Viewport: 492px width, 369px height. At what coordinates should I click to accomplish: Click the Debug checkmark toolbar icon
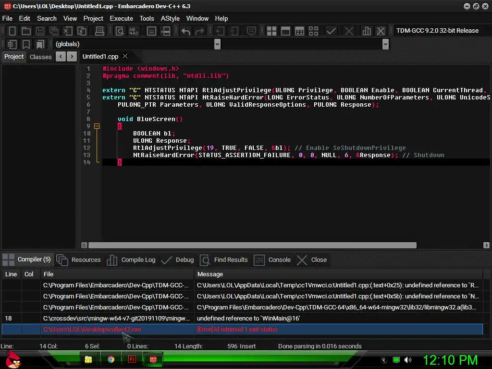pyautogui.click(x=331, y=31)
